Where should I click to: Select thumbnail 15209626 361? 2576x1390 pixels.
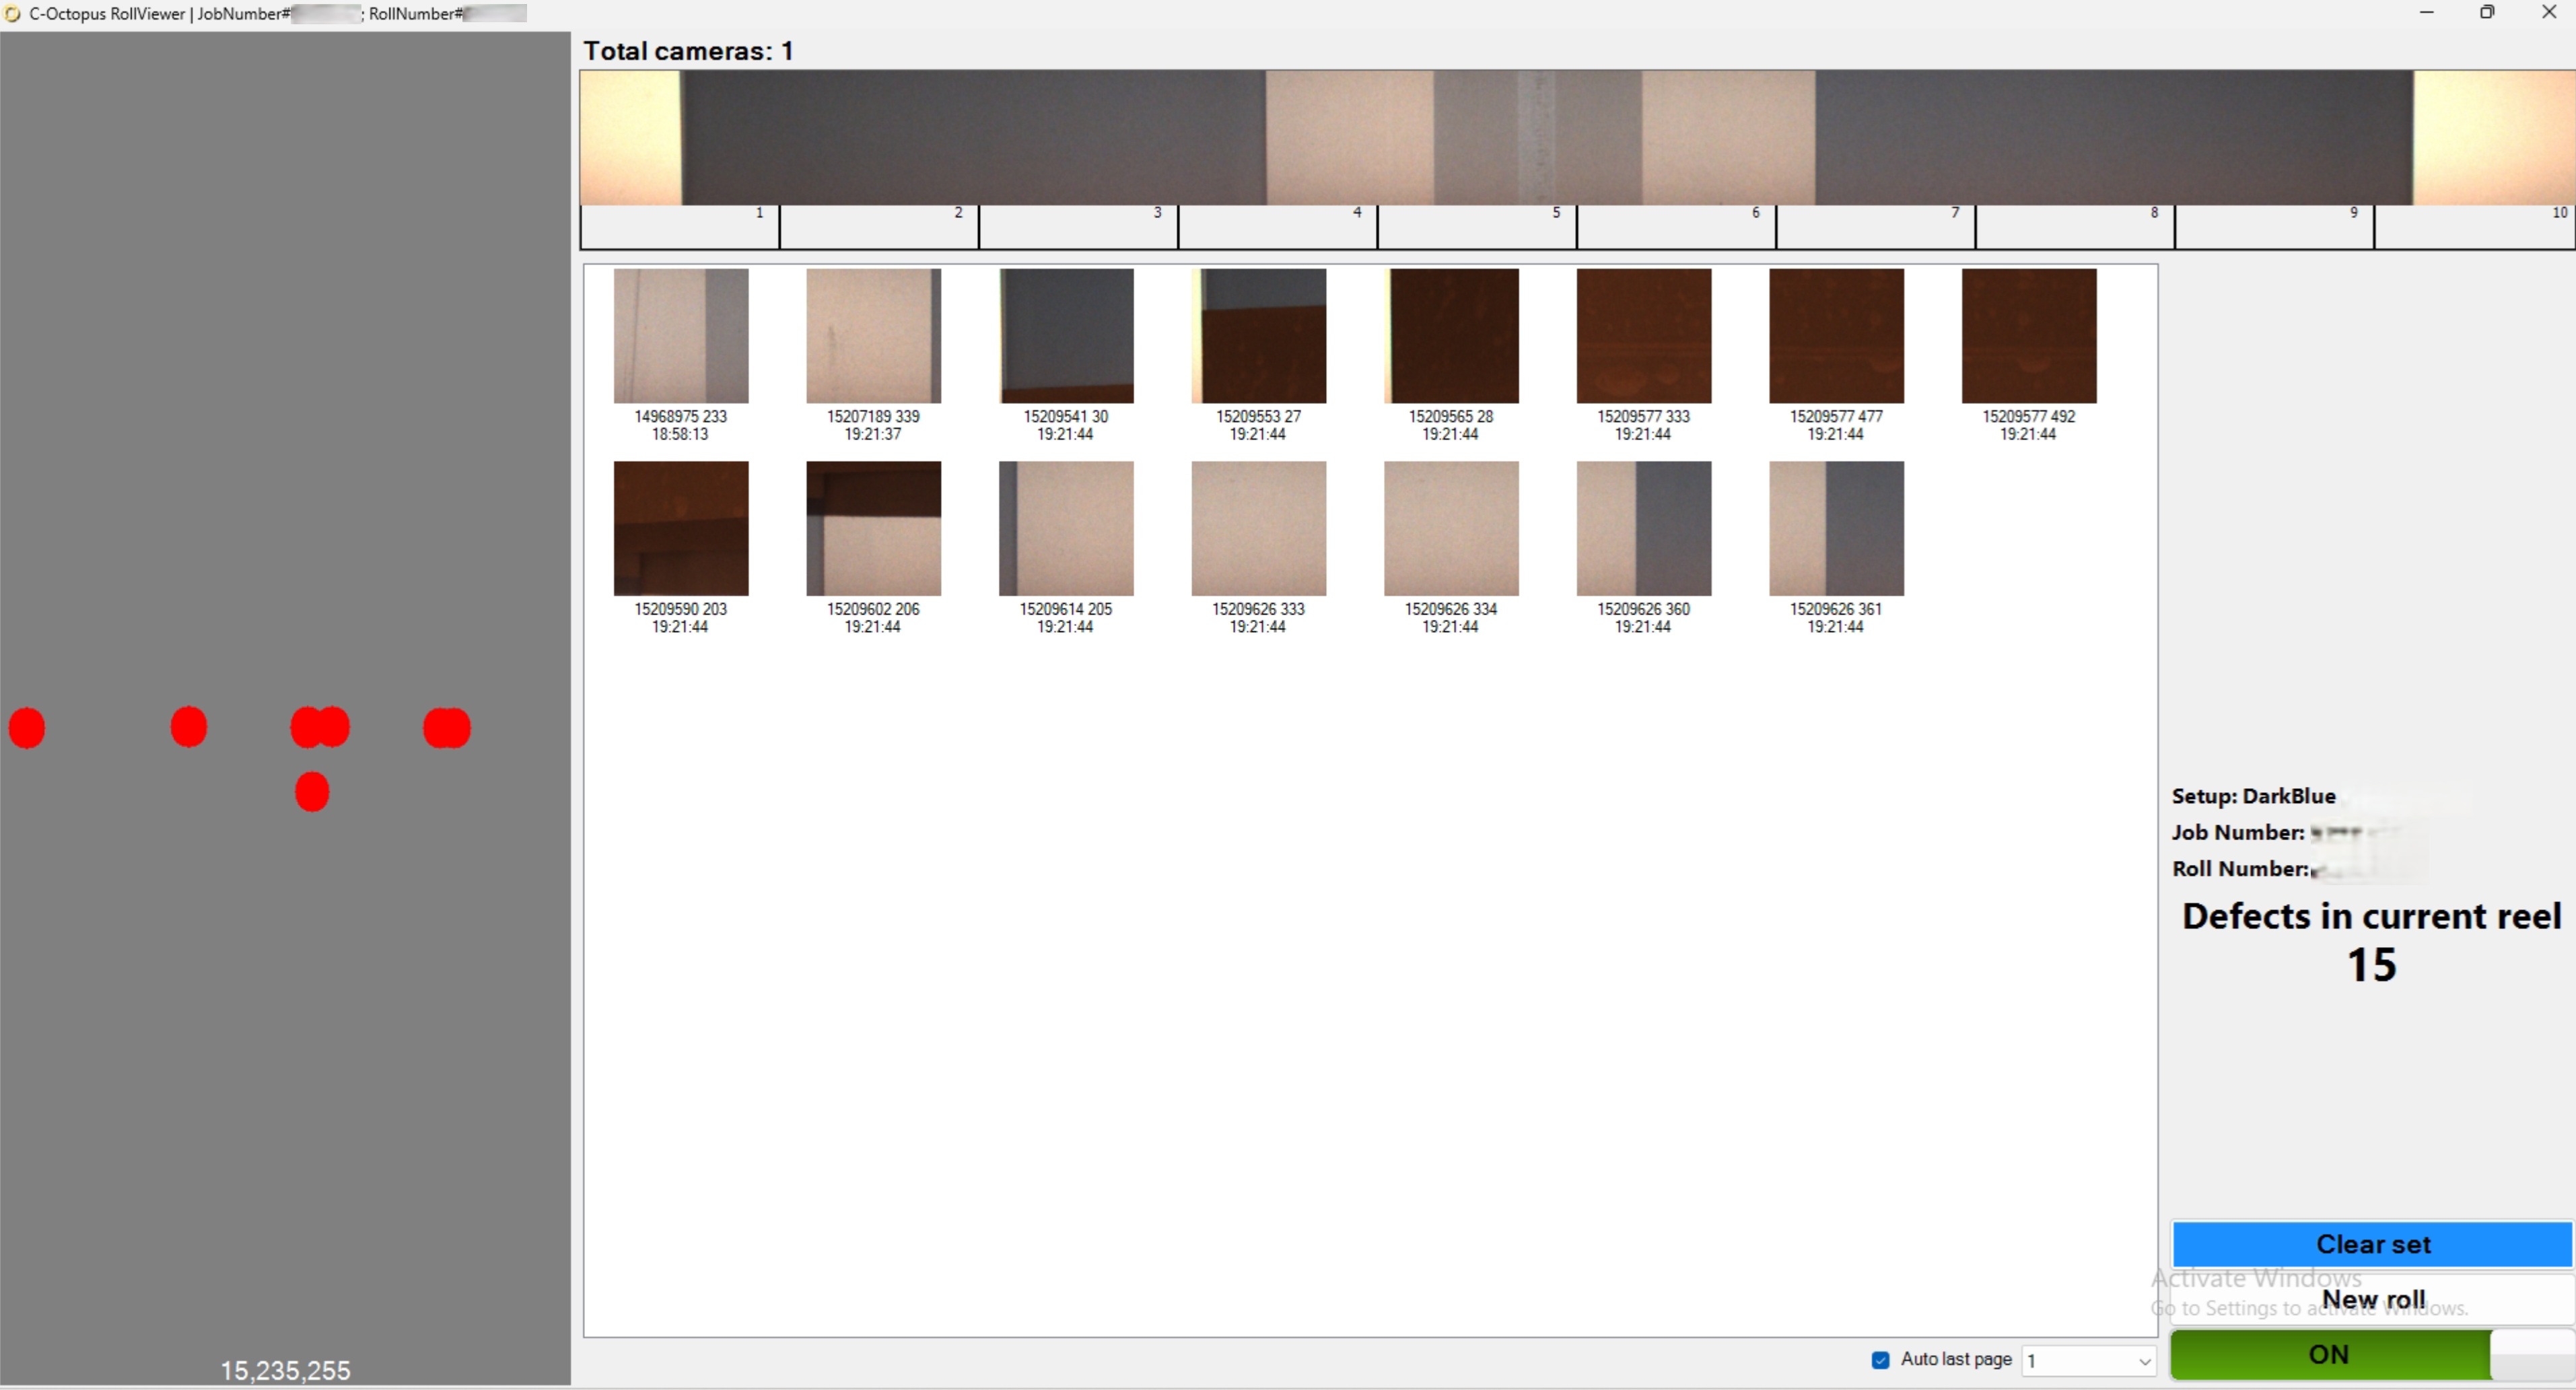click(1836, 528)
